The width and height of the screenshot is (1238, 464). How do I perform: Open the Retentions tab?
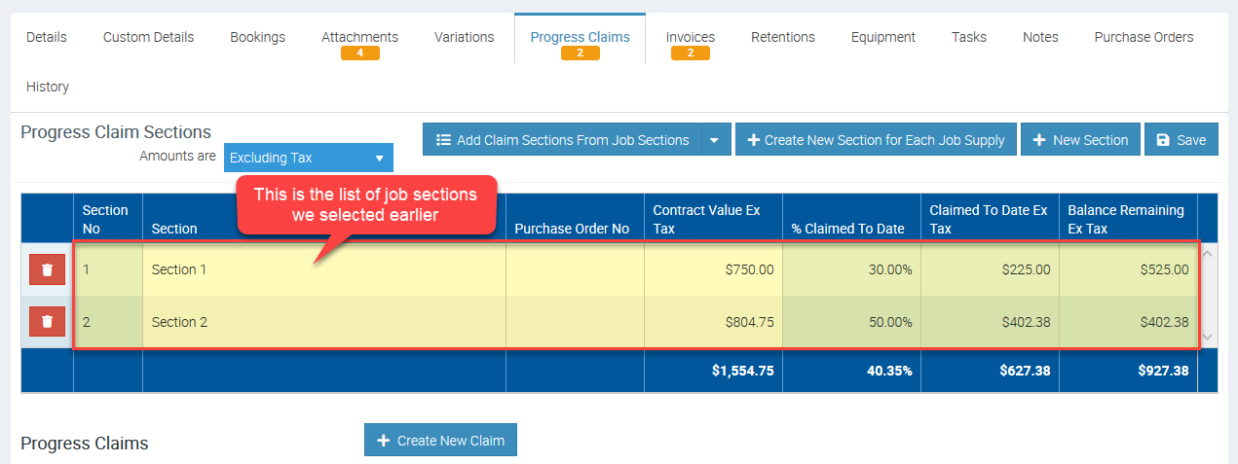(x=782, y=38)
